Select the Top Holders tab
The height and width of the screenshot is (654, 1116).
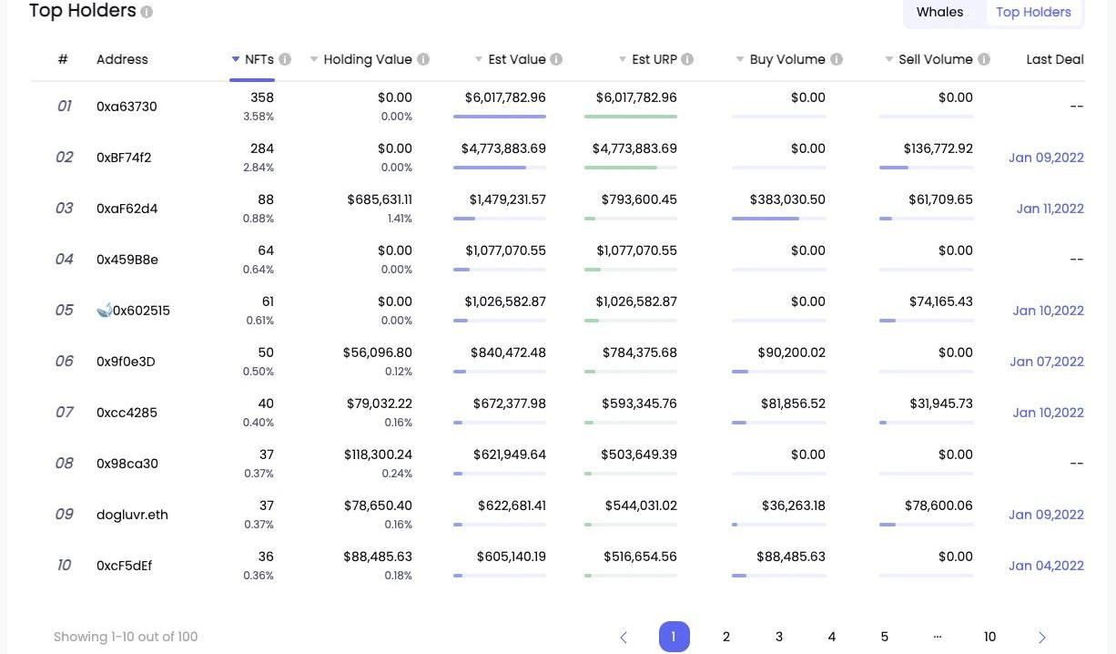[1033, 12]
